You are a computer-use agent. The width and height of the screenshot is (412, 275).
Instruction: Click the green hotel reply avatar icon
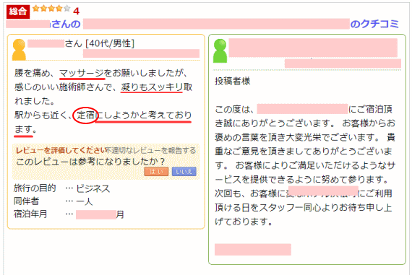pyautogui.click(x=220, y=51)
